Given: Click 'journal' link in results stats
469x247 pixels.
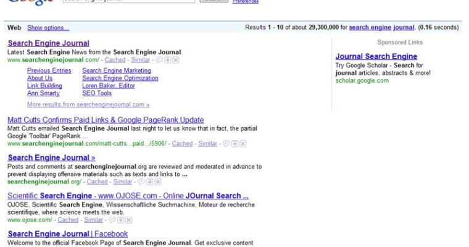Looking at the screenshot, I should 404,28.
